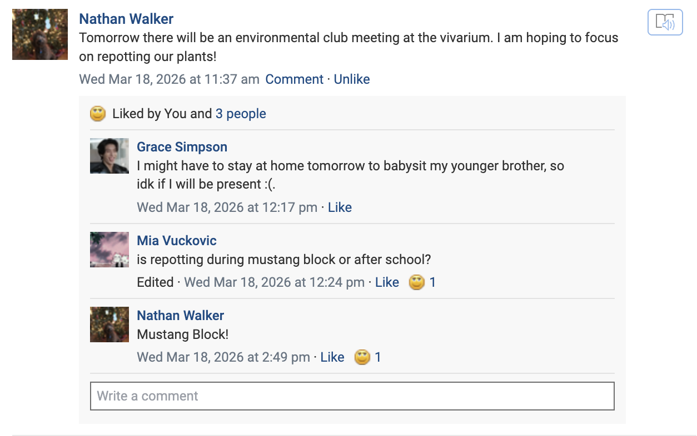Open Grace Simpson's profile name link
The image size is (697, 436).
(x=182, y=147)
